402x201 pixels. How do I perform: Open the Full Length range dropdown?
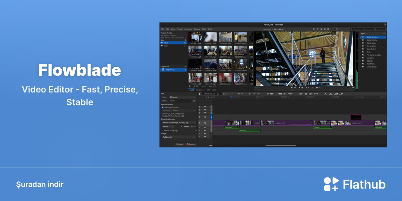(179, 137)
